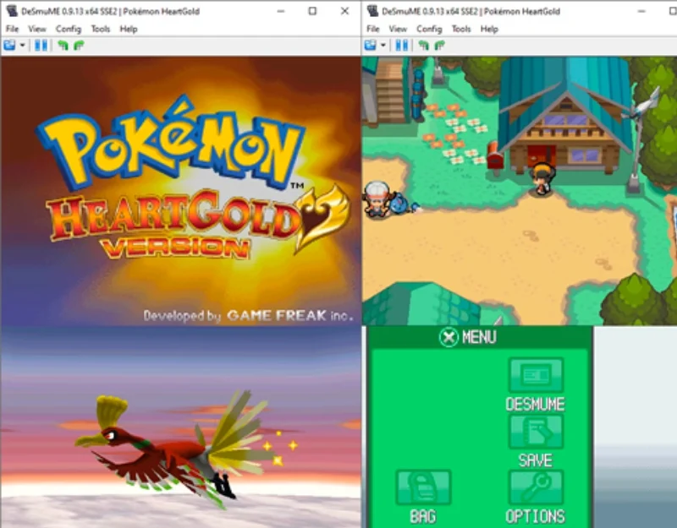Click the rotate-right green arrow in left window
Viewport: 677px width, 528px height.
[x=79, y=45]
